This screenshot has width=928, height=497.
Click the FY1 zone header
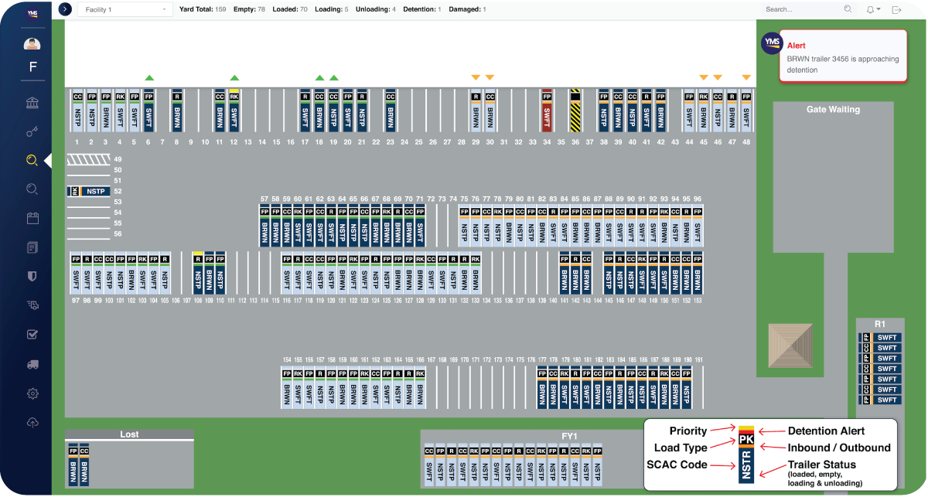point(570,436)
